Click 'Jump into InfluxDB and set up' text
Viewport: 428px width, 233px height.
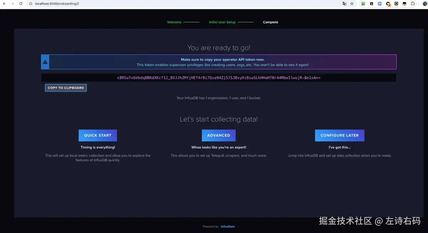point(340,156)
